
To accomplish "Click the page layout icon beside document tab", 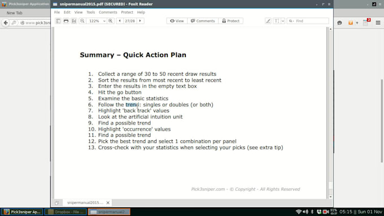I will point(57,203).
